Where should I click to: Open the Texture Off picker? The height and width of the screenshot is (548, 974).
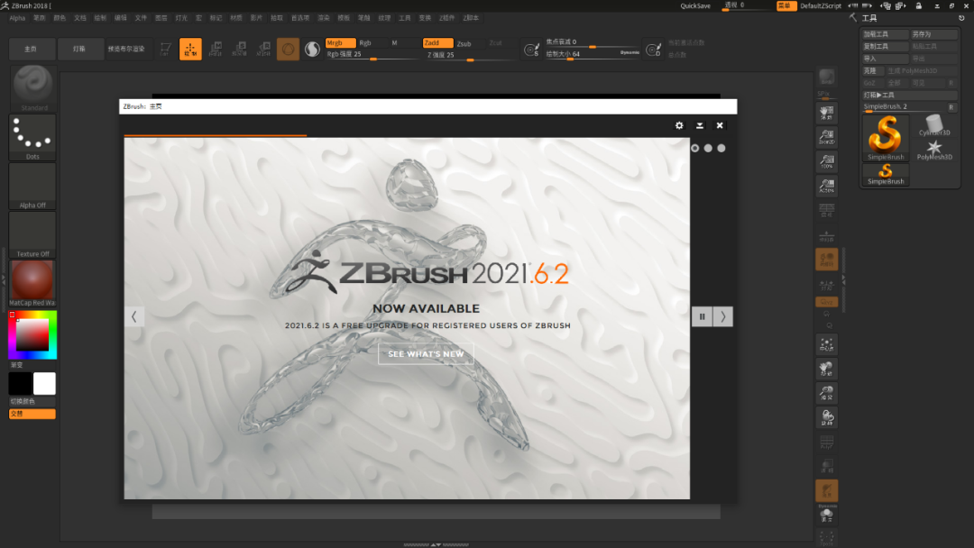pyautogui.click(x=33, y=234)
